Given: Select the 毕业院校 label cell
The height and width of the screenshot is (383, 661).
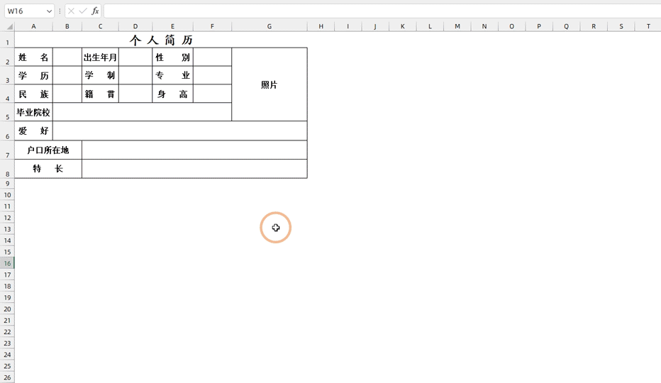Looking at the screenshot, I should coord(33,112).
